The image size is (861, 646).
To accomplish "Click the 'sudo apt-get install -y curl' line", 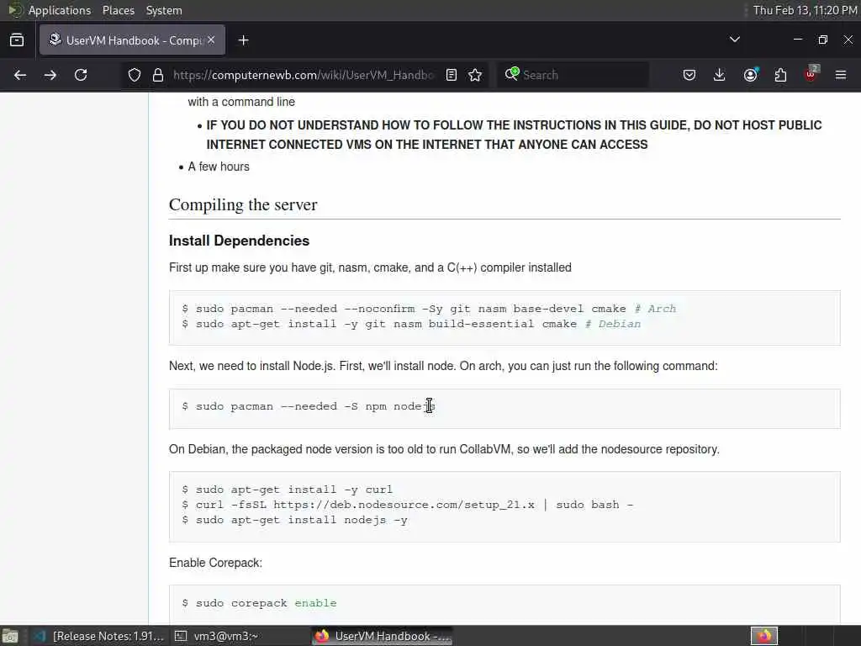I will click(288, 490).
